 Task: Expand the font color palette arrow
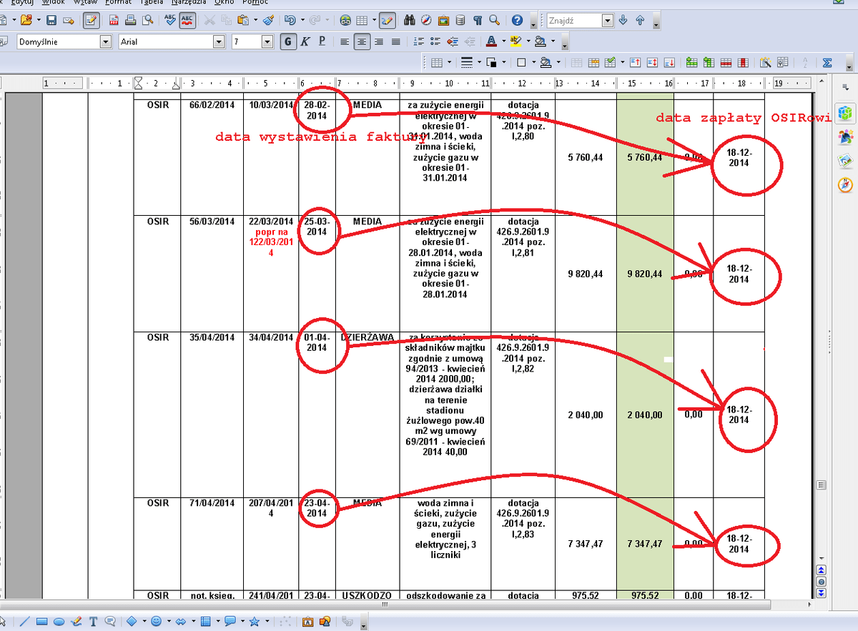tap(503, 41)
